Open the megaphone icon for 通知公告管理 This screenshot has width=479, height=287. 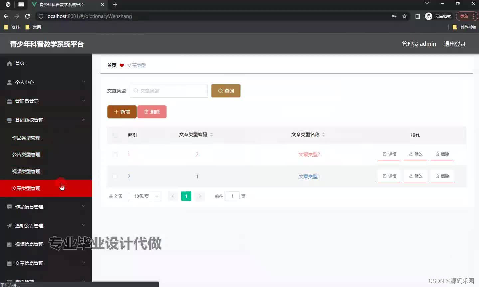[x=10, y=226]
